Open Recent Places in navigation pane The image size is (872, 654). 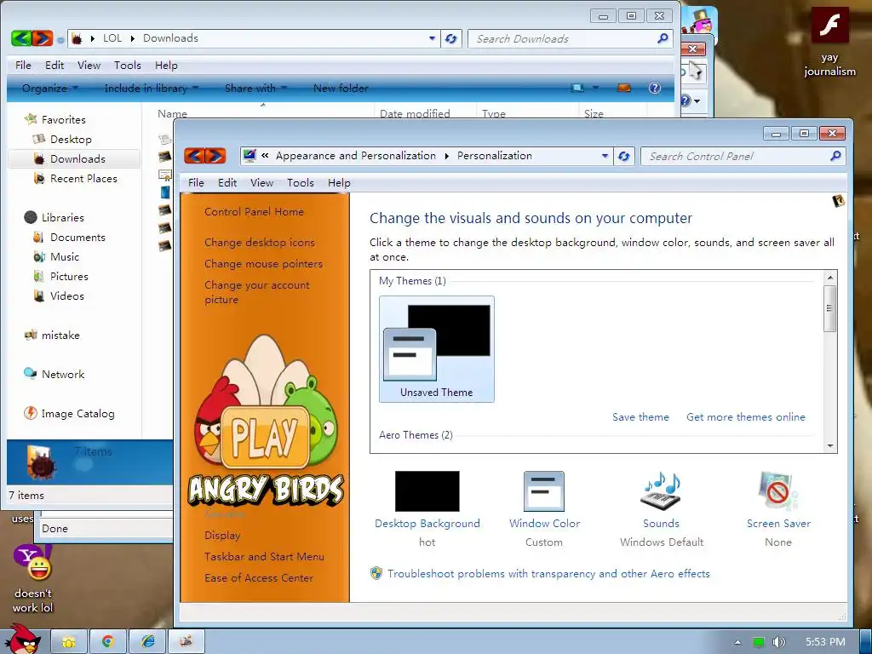click(83, 179)
